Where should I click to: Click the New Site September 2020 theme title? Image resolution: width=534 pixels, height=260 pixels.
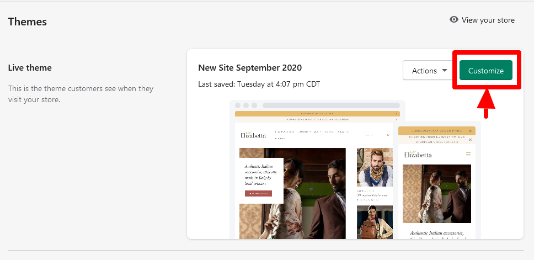250,67
